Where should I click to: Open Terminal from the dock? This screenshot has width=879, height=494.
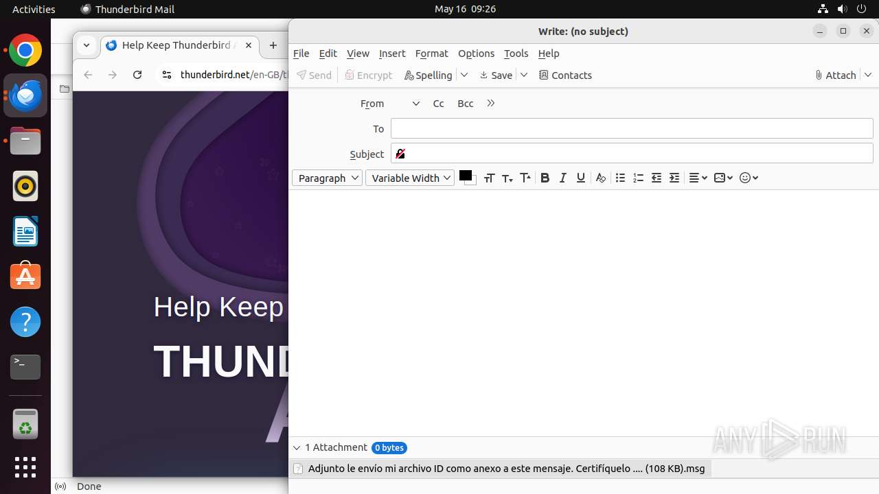(x=25, y=367)
